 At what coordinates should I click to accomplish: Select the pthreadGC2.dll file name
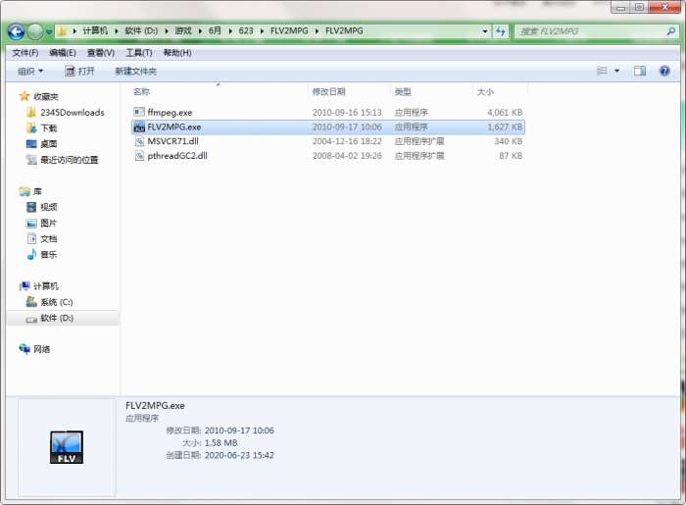point(177,155)
